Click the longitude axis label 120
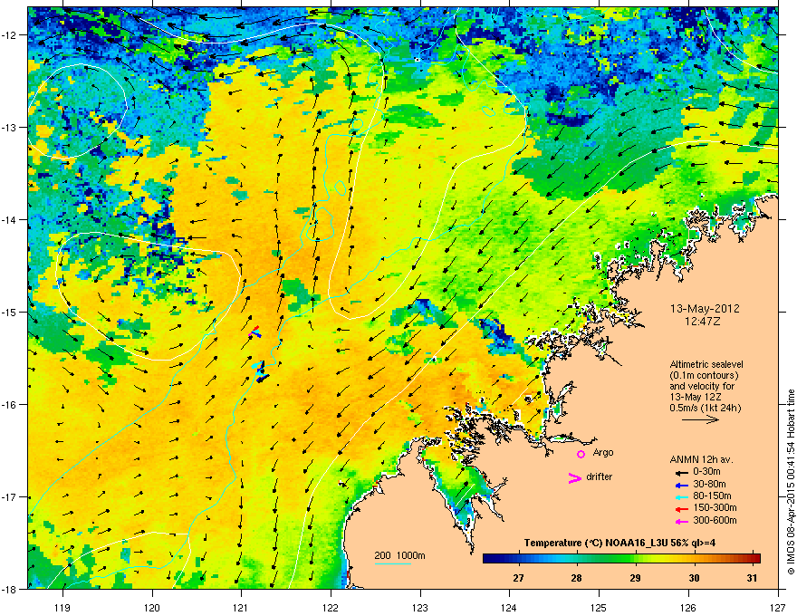The image size is (797, 616). (152, 607)
